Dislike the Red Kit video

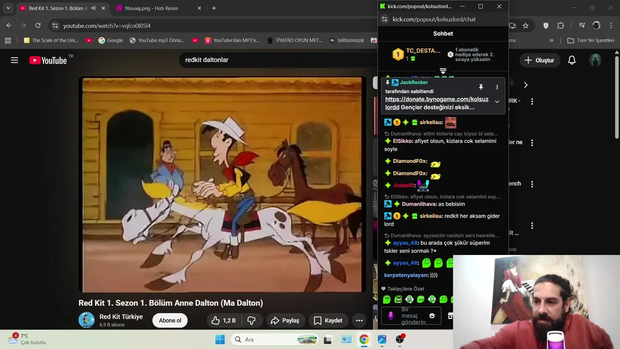point(251,320)
